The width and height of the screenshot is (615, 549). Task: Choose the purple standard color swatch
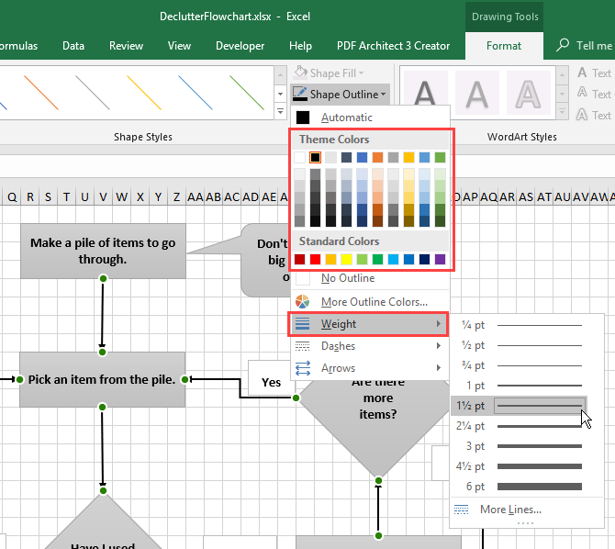440,260
